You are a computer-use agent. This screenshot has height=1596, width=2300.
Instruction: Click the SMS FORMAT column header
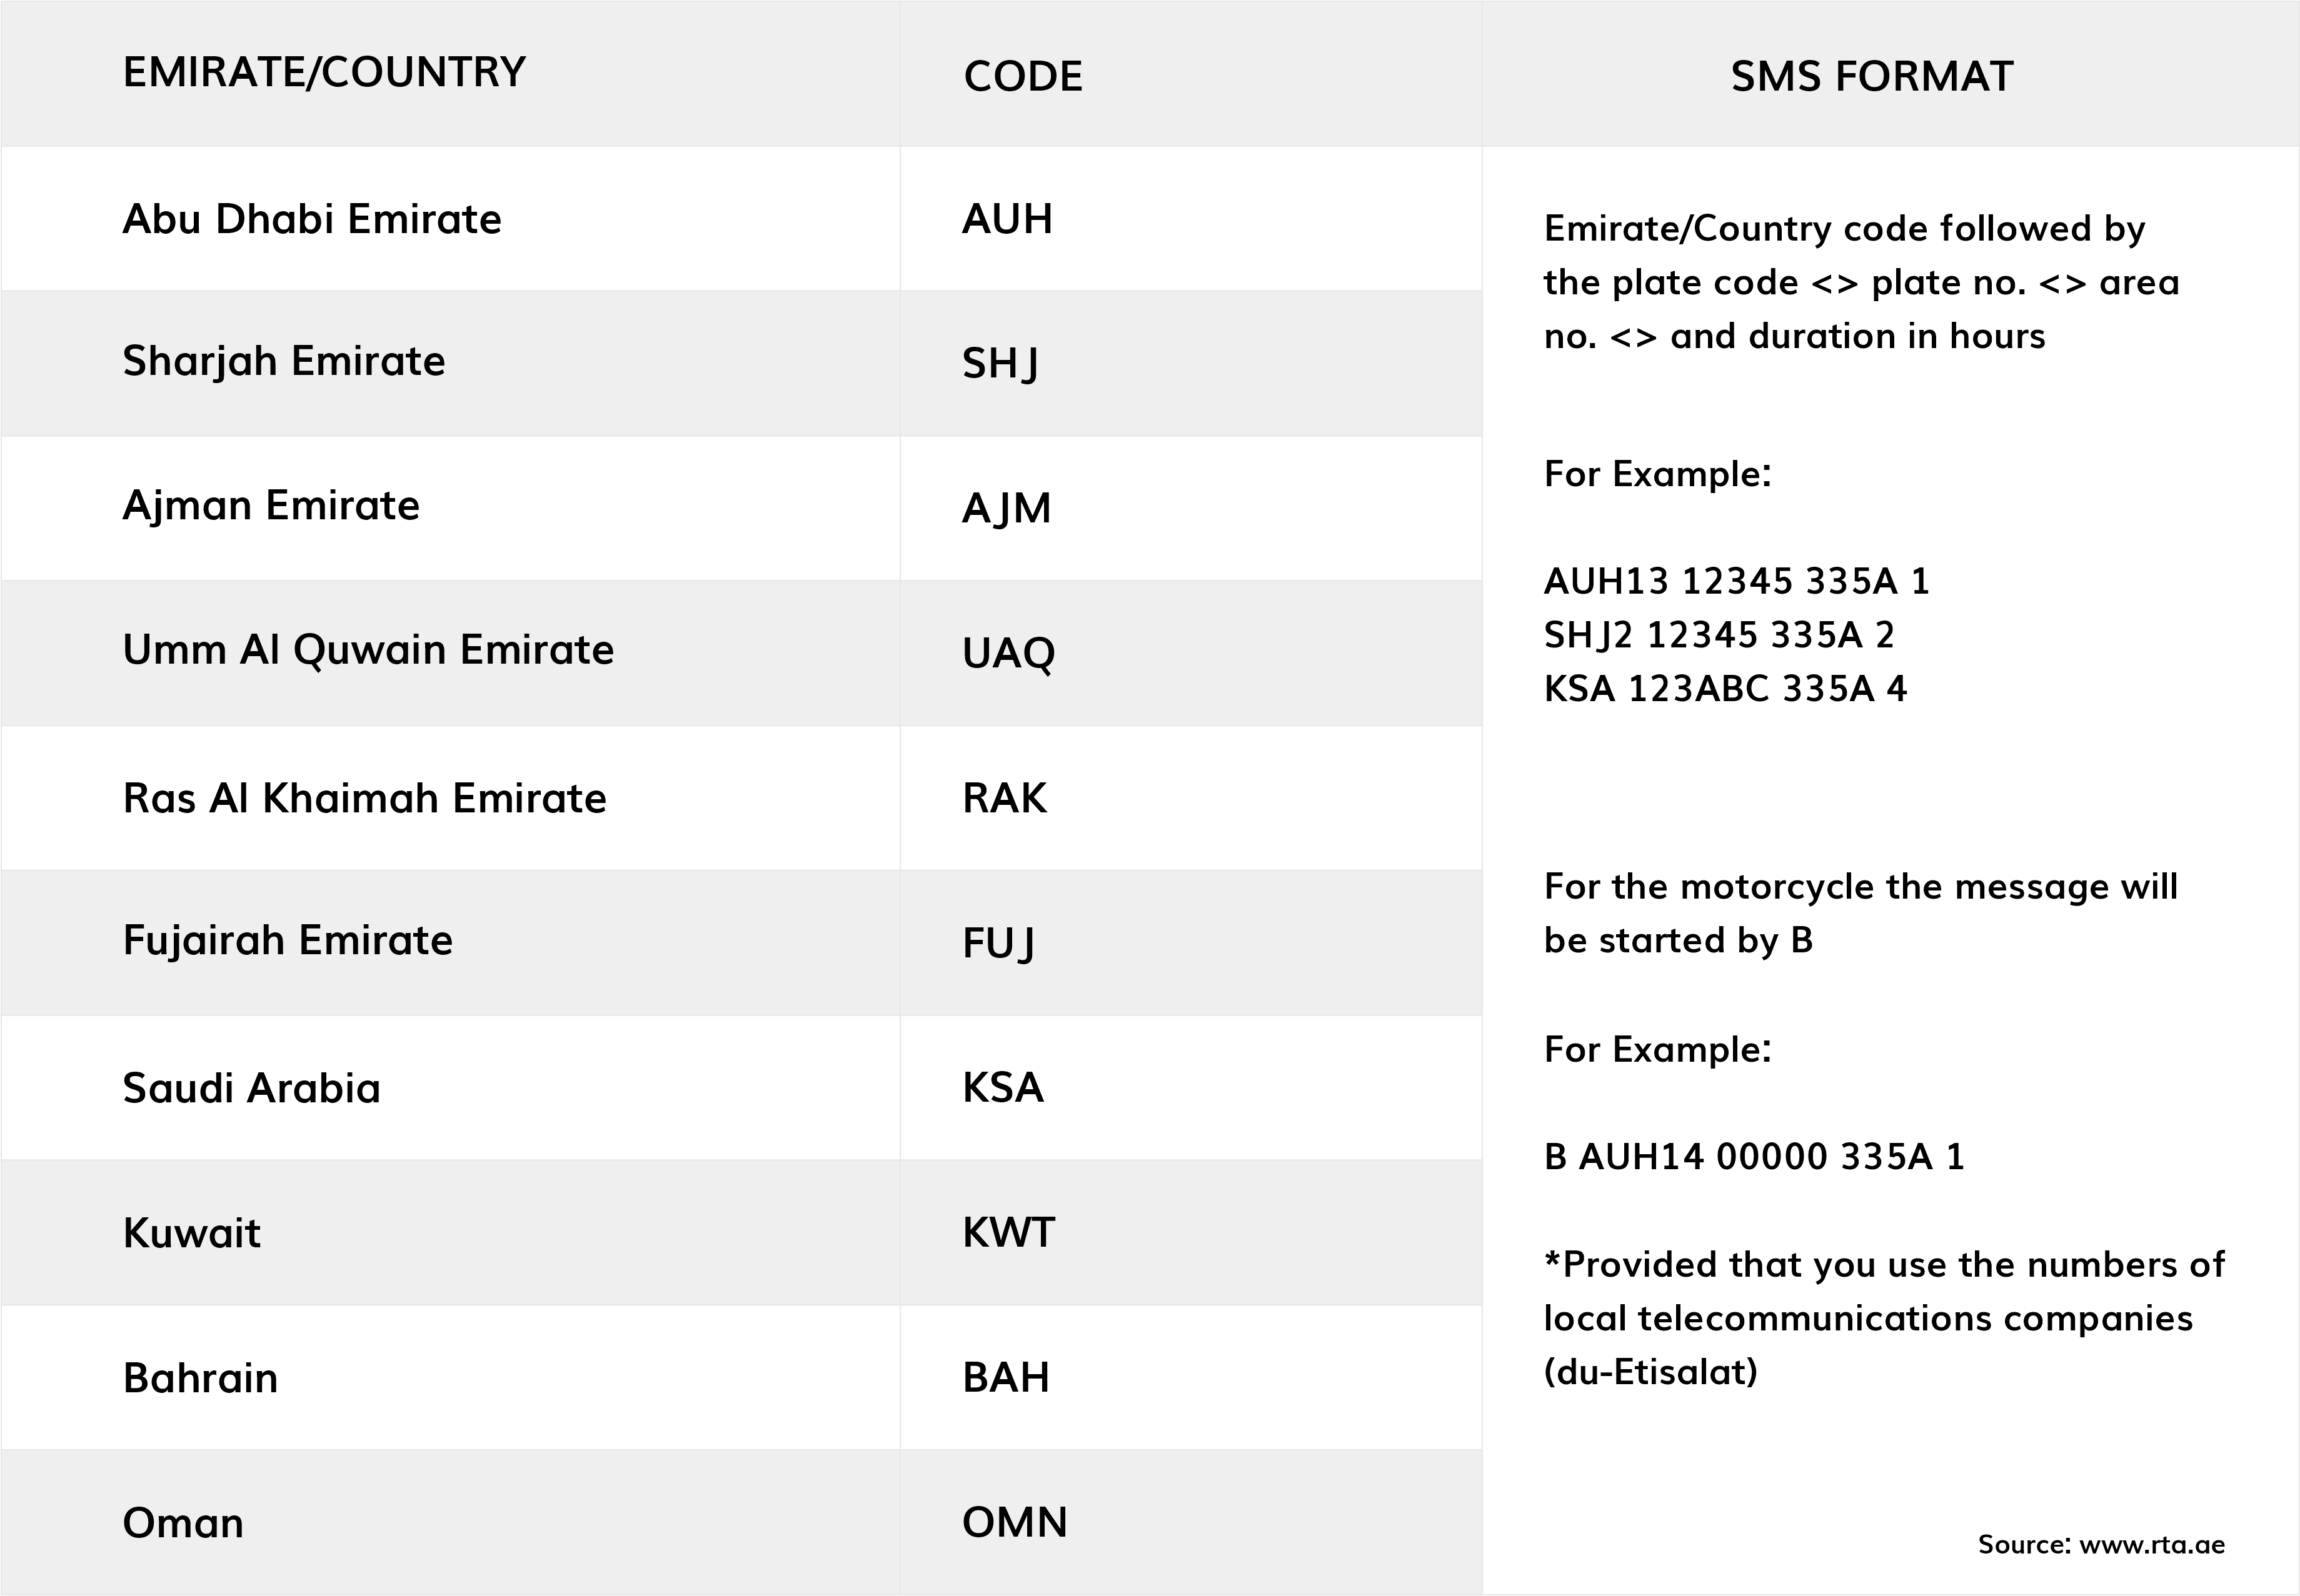tap(1872, 76)
